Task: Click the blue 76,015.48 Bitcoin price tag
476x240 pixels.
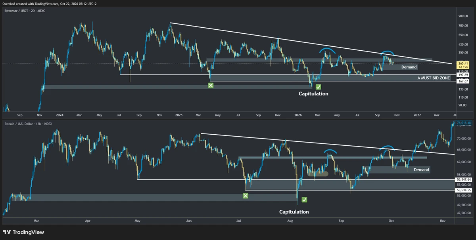Action: point(464,123)
